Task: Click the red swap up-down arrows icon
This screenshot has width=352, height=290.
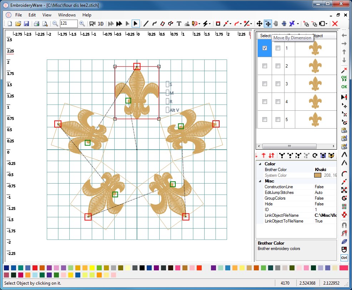Action: click(271, 155)
